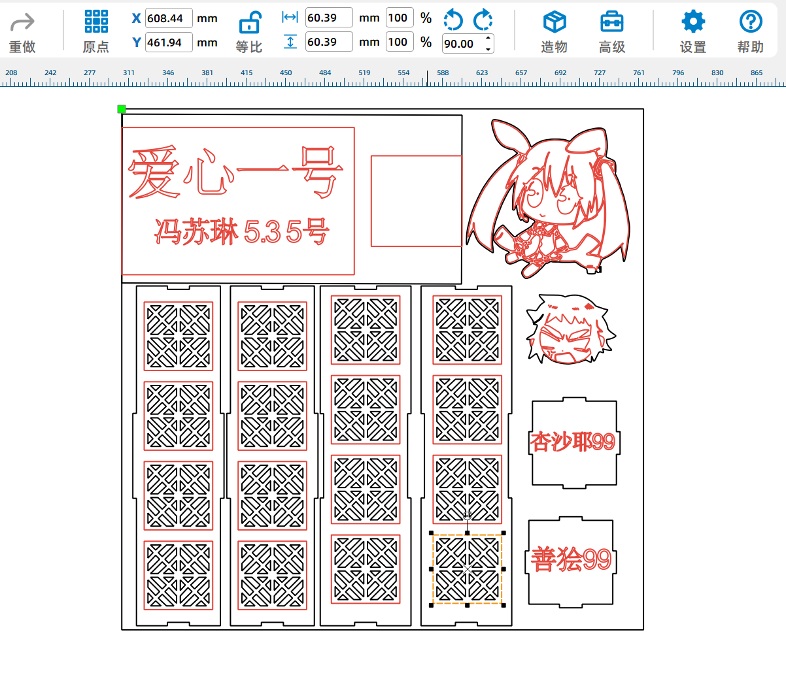Increase rotation angle with up stepper

tap(488, 39)
